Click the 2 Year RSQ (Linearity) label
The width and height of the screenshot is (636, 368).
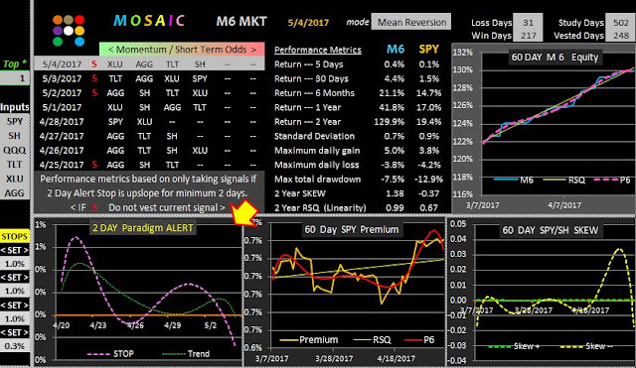(320, 207)
